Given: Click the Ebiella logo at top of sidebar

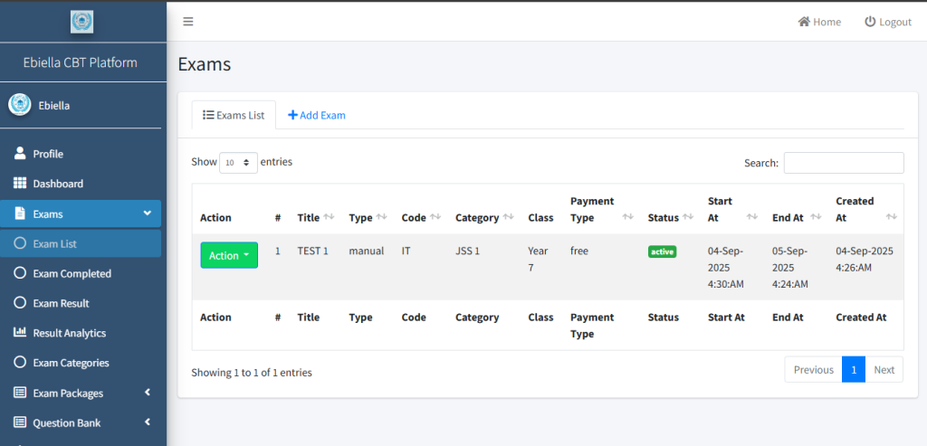Looking at the screenshot, I should [82, 22].
